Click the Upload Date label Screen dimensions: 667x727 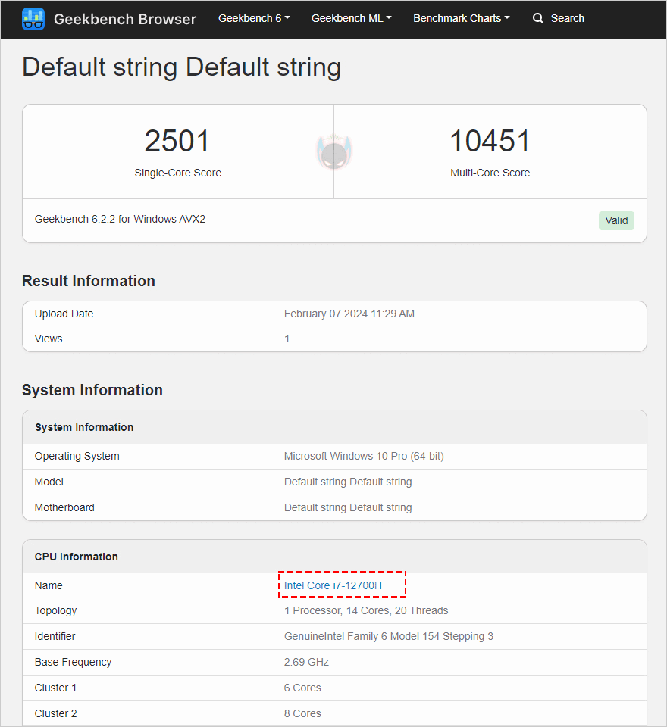coord(64,314)
